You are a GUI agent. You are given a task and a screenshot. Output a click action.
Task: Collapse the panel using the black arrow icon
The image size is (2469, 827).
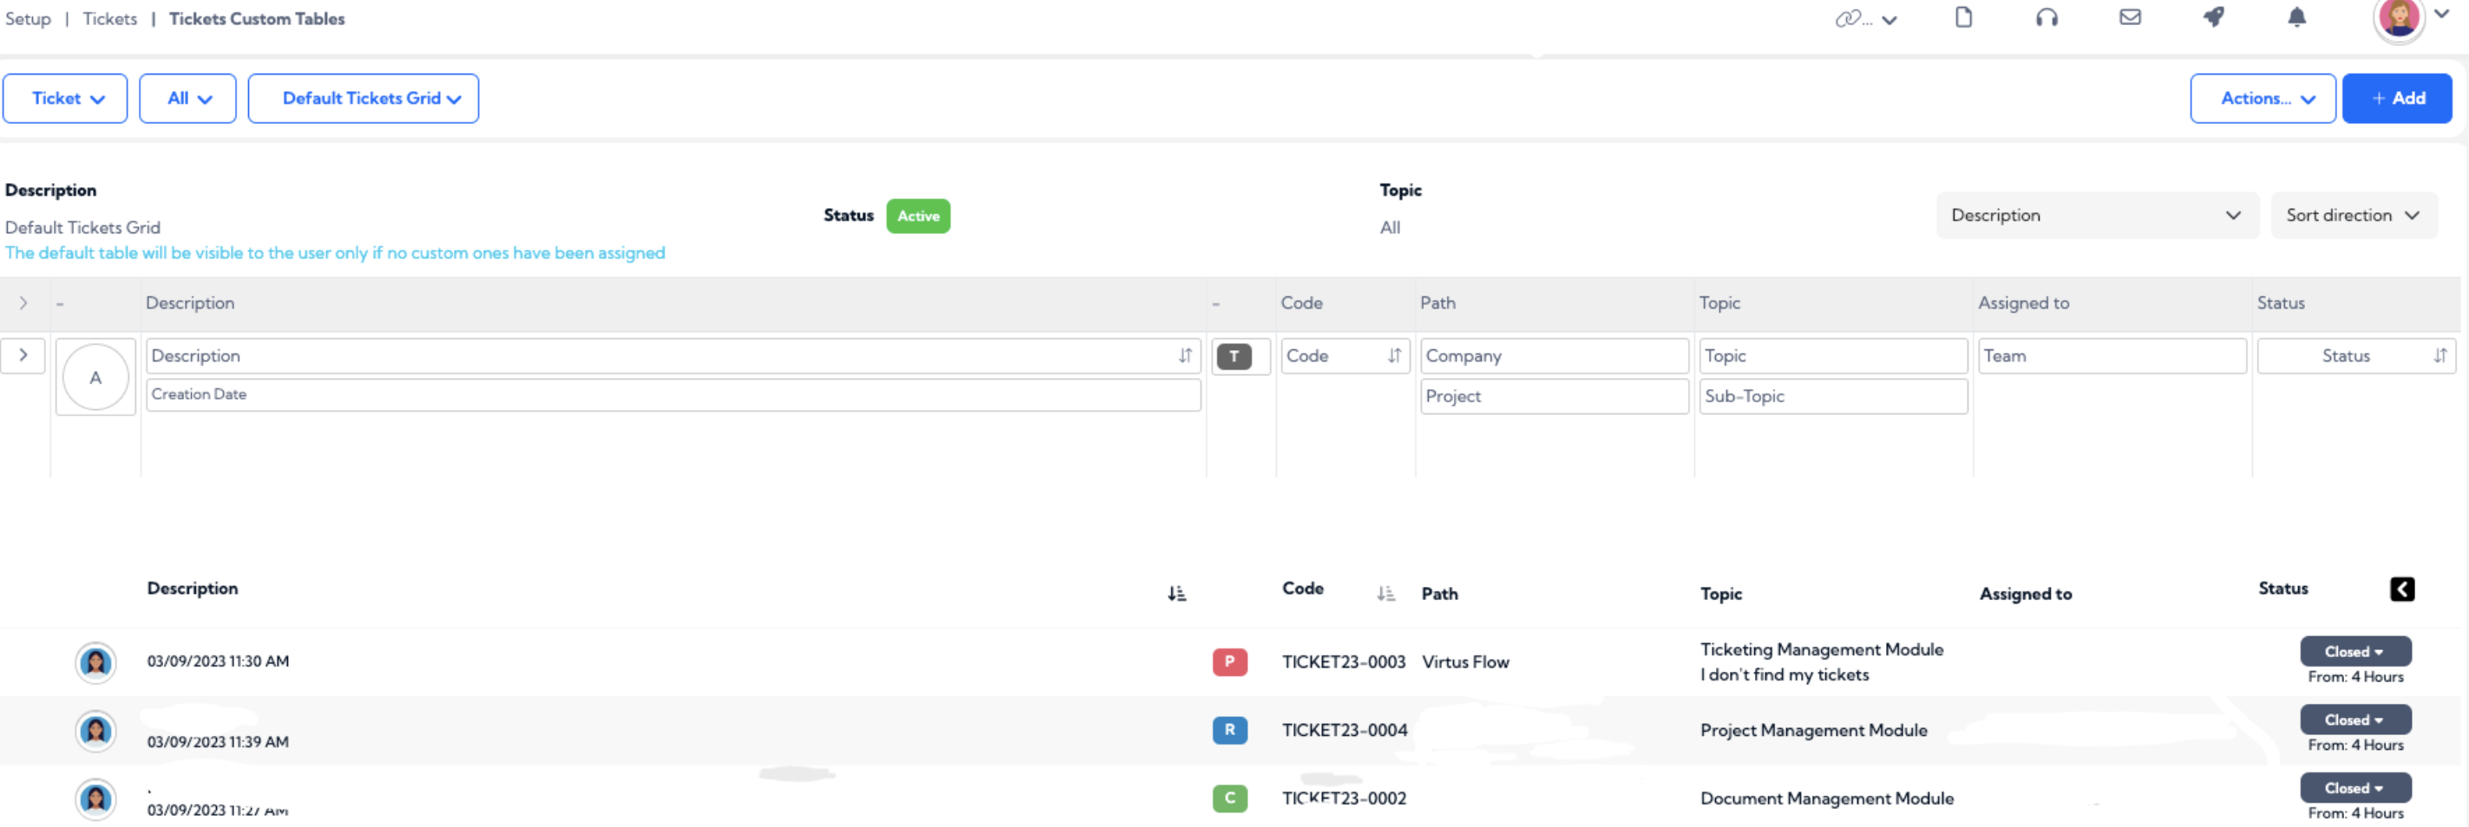click(x=2402, y=589)
